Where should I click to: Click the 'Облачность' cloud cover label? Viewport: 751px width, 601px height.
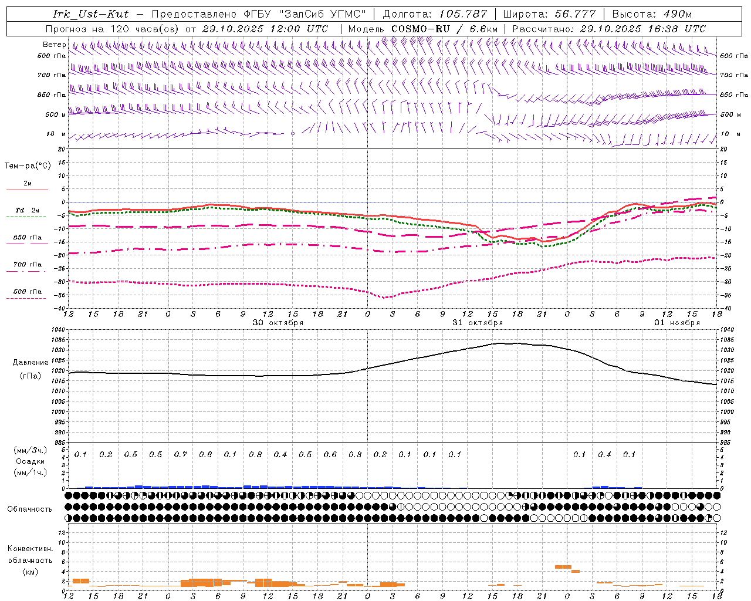[x=30, y=509]
